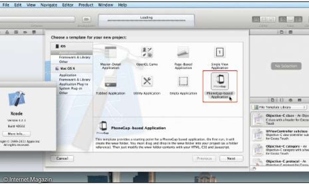Image resolution: width=309 pixels, height=185 pixels.
Task: Click the Previous button
Action: coord(204,159)
